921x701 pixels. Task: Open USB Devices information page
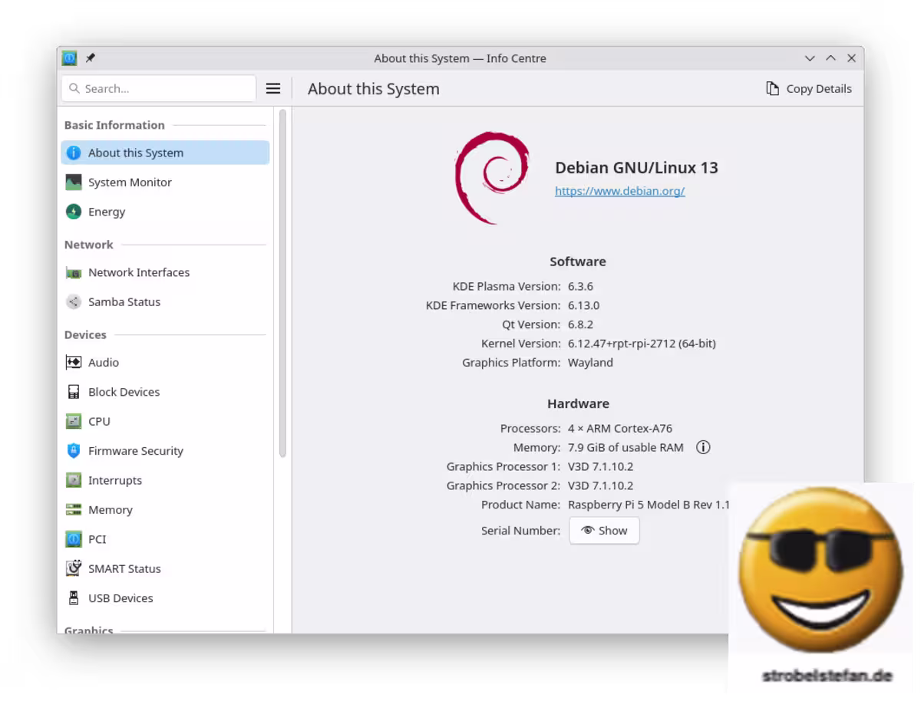[x=120, y=598]
